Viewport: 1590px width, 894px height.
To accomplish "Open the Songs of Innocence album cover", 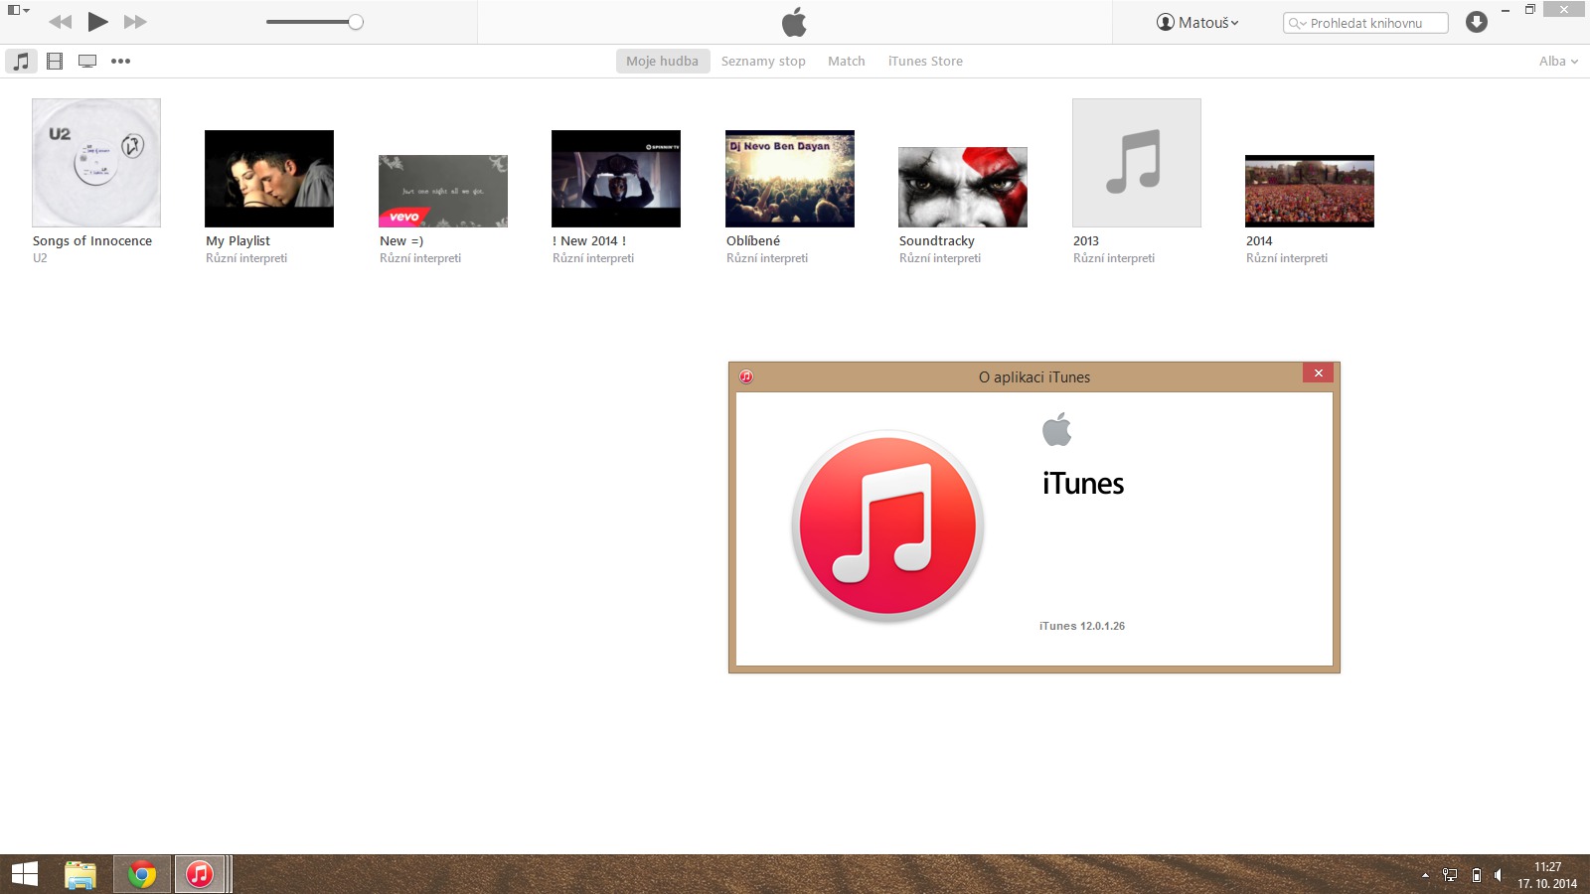I will click(x=96, y=163).
